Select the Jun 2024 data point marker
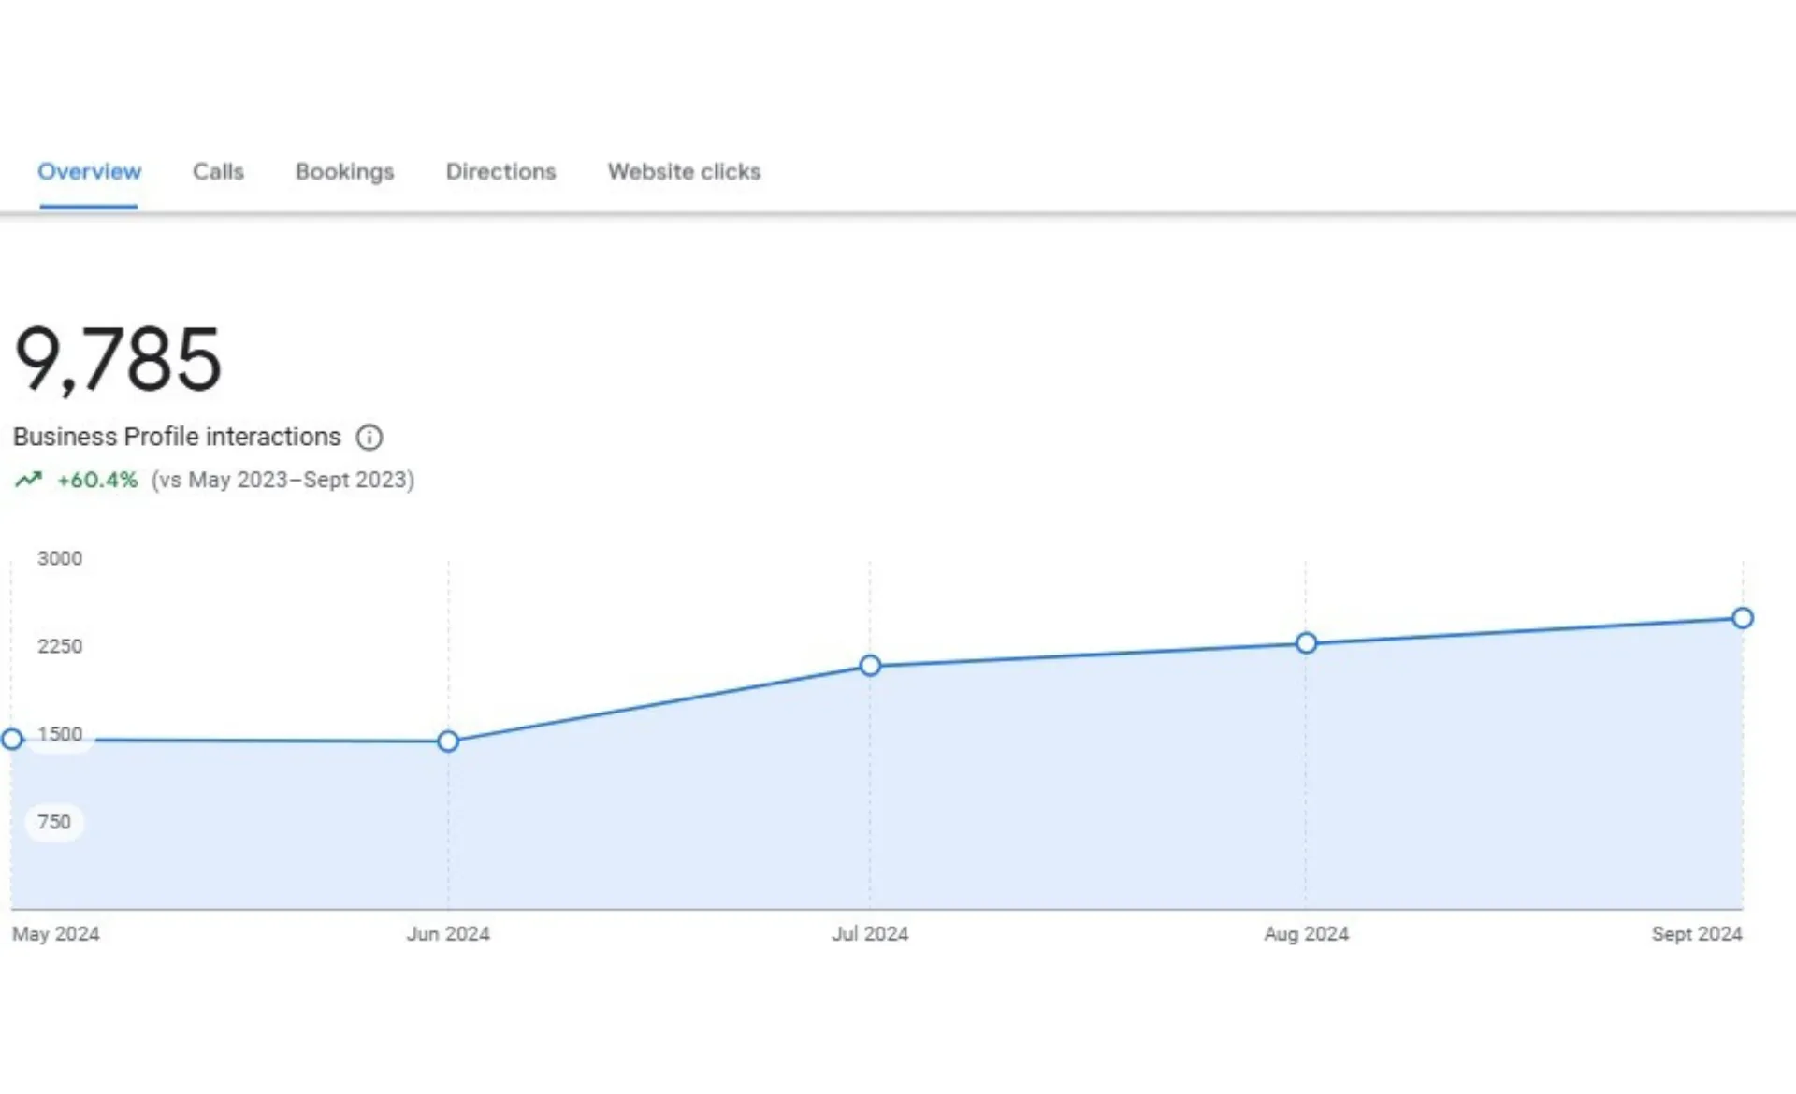Image resolution: width=1796 pixels, height=1094 pixels. (447, 741)
